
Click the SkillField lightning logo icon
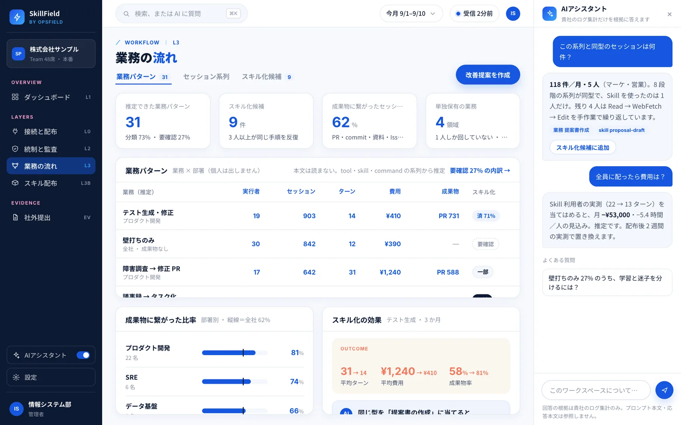[17, 17]
